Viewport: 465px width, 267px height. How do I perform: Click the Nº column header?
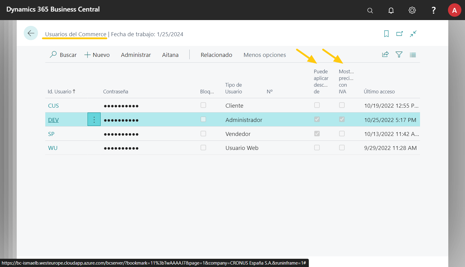tap(270, 92)
